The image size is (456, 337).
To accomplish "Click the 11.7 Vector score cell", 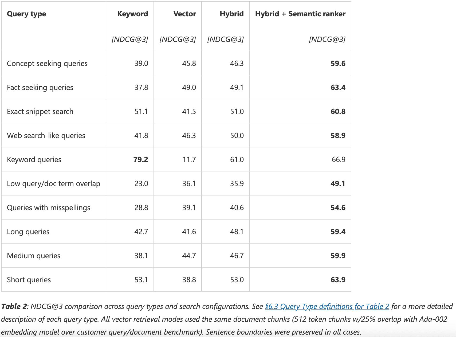I will point(189,160).
